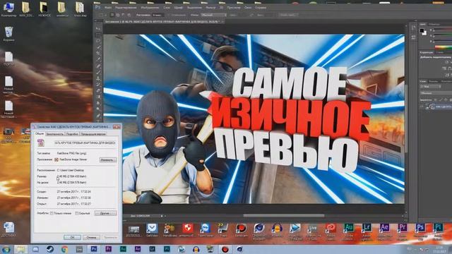Choose Add to selection mode icon

click(118, 15)
